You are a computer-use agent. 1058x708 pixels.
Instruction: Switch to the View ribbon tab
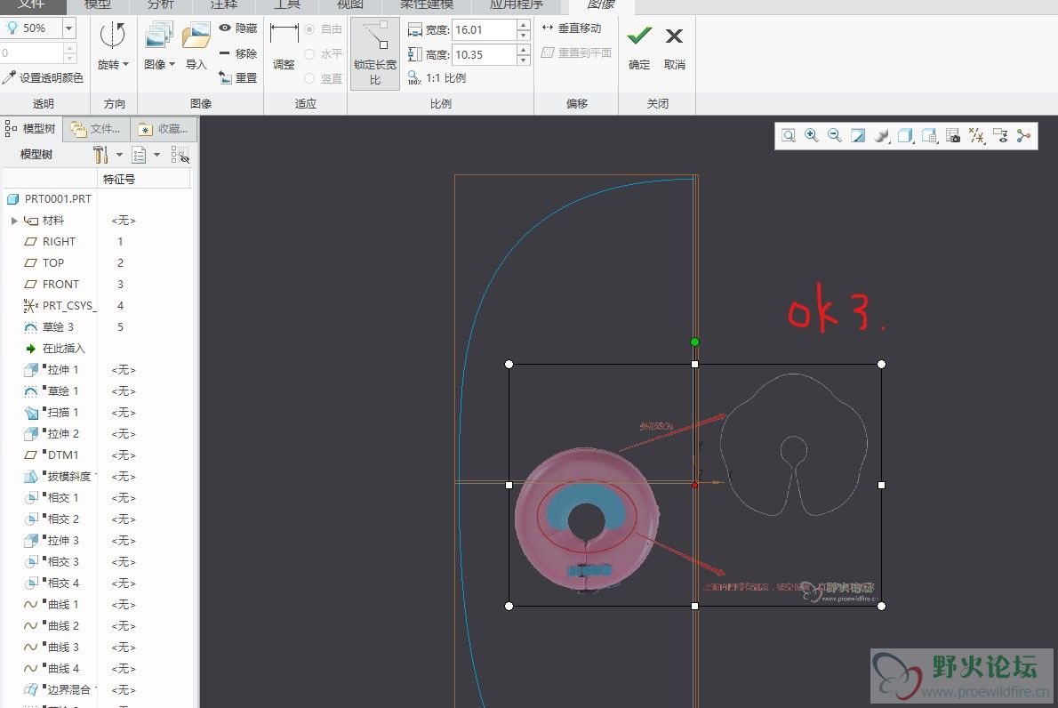[x=350, y=5]
